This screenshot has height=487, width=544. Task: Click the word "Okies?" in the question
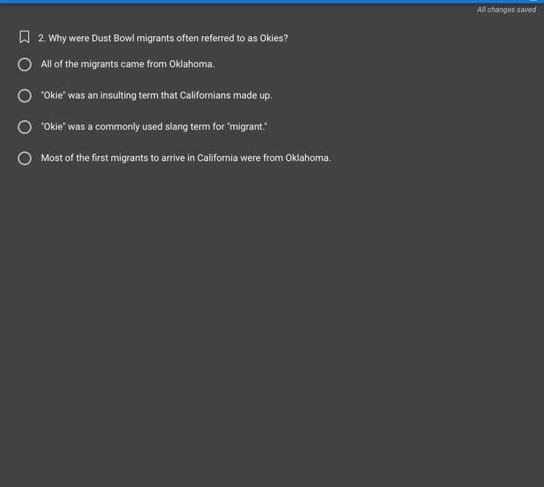pyautogui.click(x=274, y=38)
